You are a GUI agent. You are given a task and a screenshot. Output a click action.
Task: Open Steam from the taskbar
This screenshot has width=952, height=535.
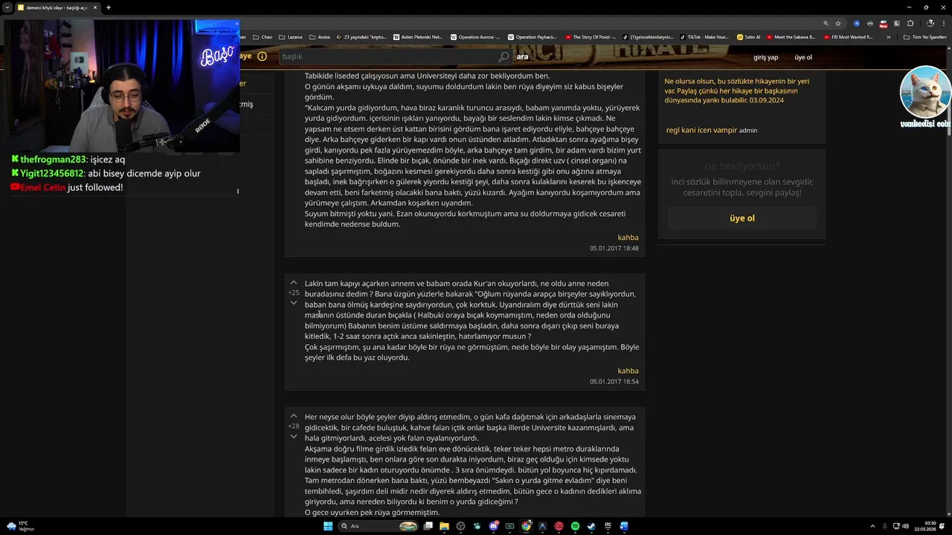tap(591, 526)
